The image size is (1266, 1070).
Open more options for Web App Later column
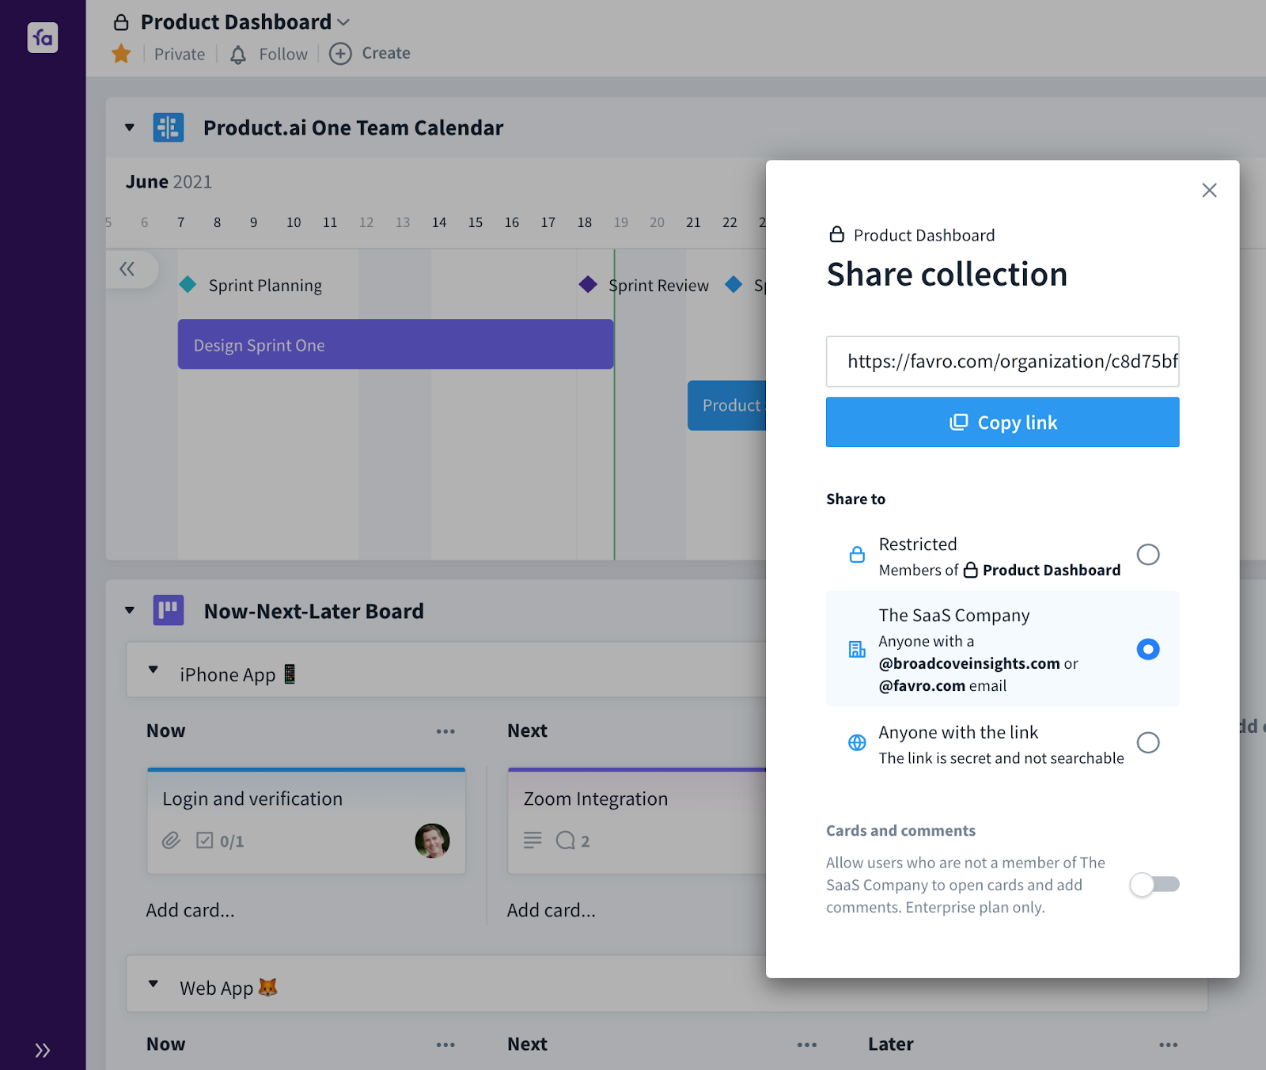pyautogui.click(x=1169, y=1045)
